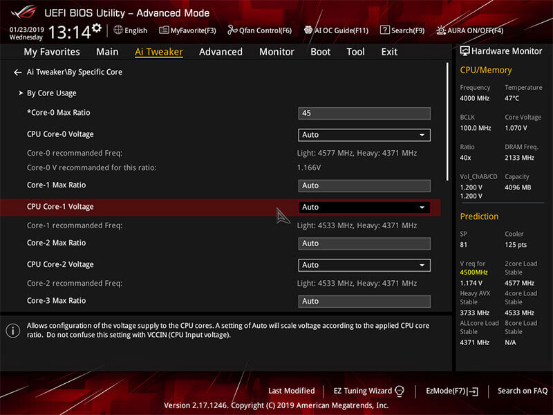This screenshot has width=553, height=415.
Task: Click Core-2 recommanded Freq value text
Action: 357,284
